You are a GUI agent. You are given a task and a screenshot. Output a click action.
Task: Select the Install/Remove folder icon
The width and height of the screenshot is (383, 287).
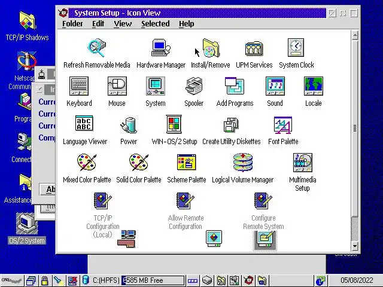tap(211, 48)
